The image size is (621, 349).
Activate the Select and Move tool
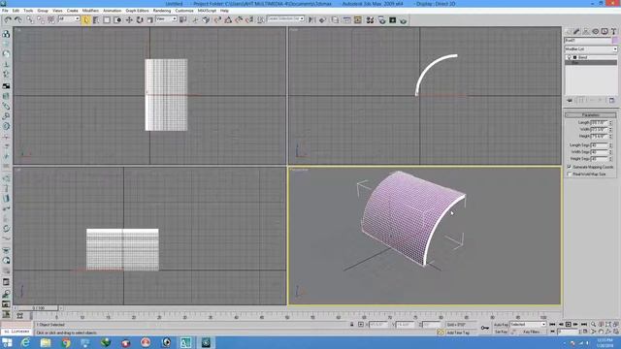point(129,19)
